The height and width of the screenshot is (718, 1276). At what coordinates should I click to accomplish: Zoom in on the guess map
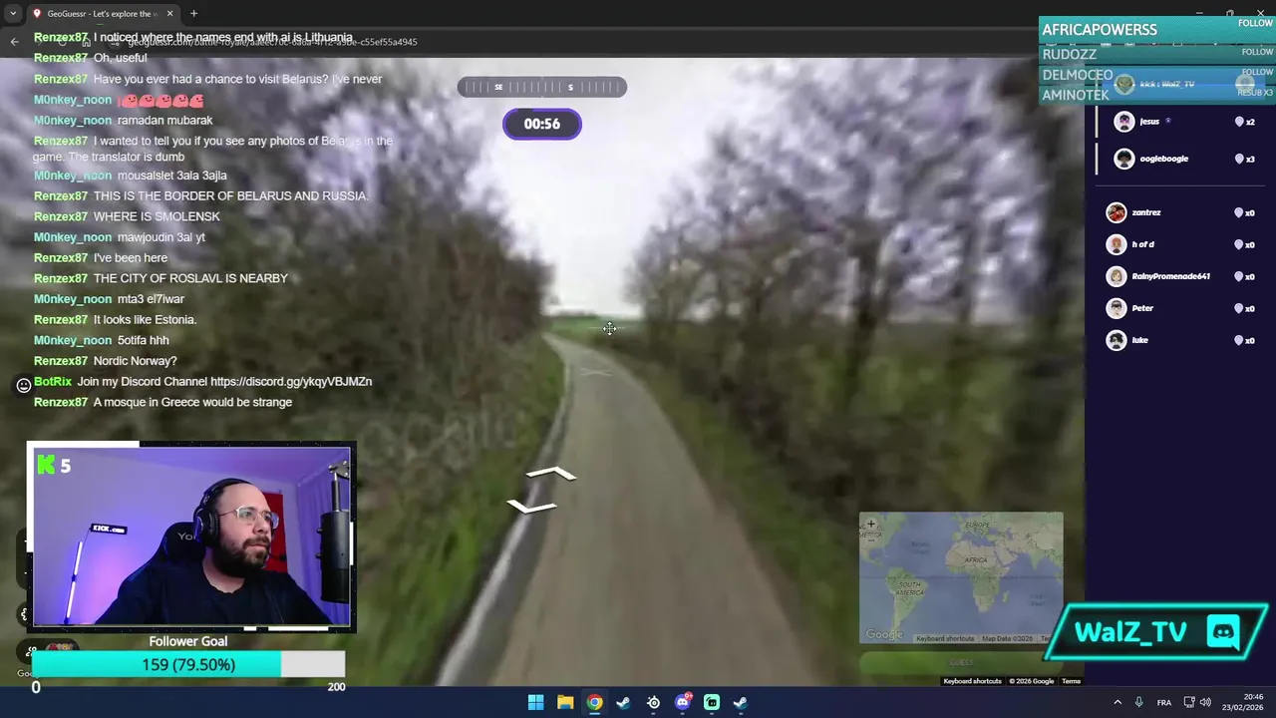tap(870, 524)
